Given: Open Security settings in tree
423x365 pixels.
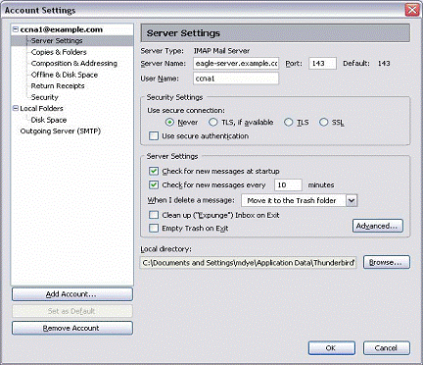Looking at the screenshot, I should (45, 97).
